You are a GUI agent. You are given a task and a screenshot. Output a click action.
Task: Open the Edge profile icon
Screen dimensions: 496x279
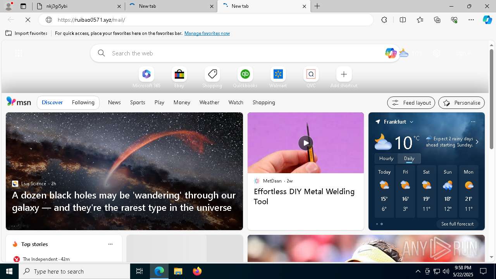(x=9, y=6)
